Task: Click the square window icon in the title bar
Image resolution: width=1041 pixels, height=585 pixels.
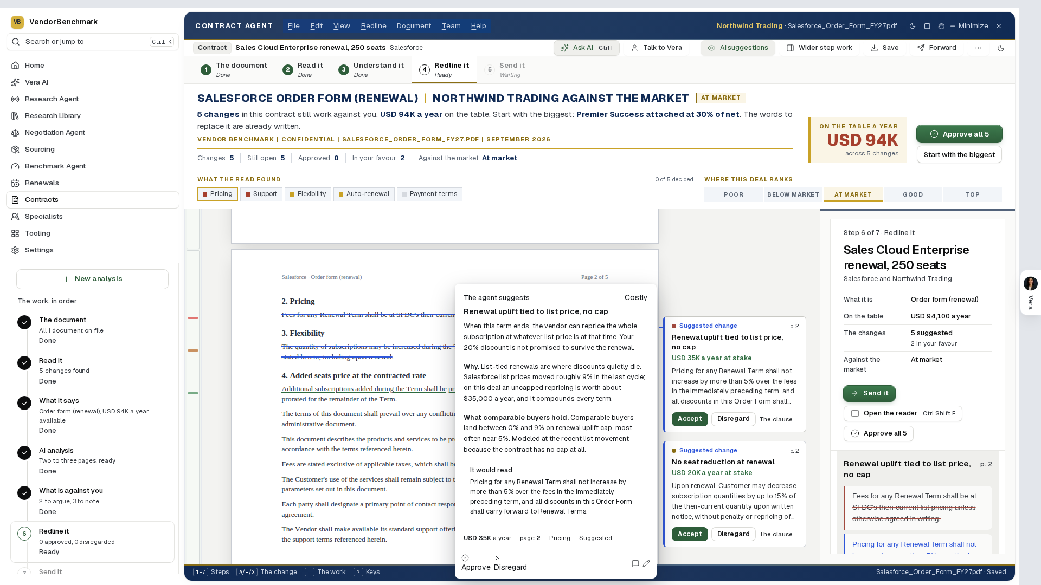Action: (x=927, y=26)
